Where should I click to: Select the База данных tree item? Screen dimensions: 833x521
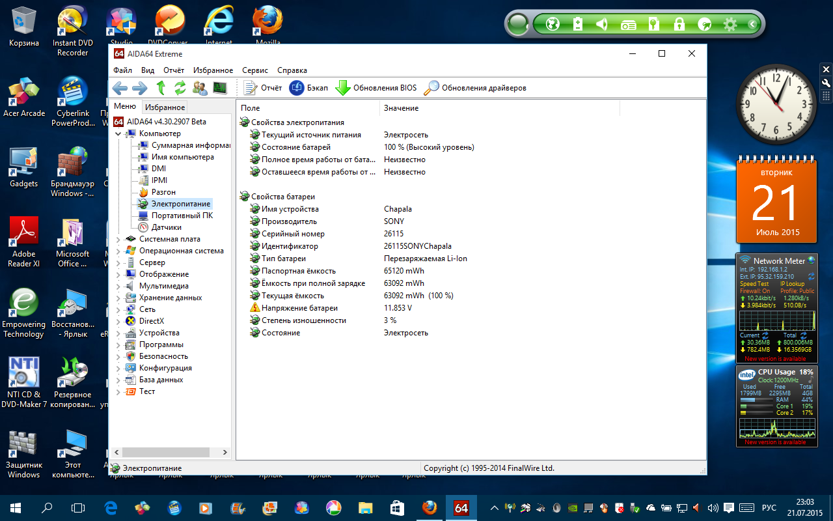pos(155,380)
